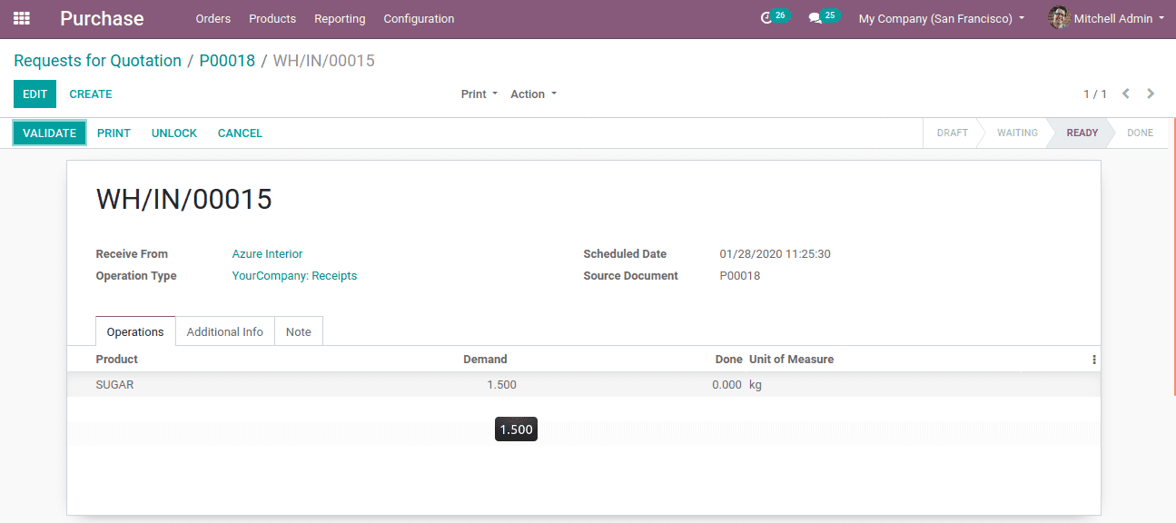Open P00018 breadcrumb link
1176x523 pixels.
tap(227, 61)
